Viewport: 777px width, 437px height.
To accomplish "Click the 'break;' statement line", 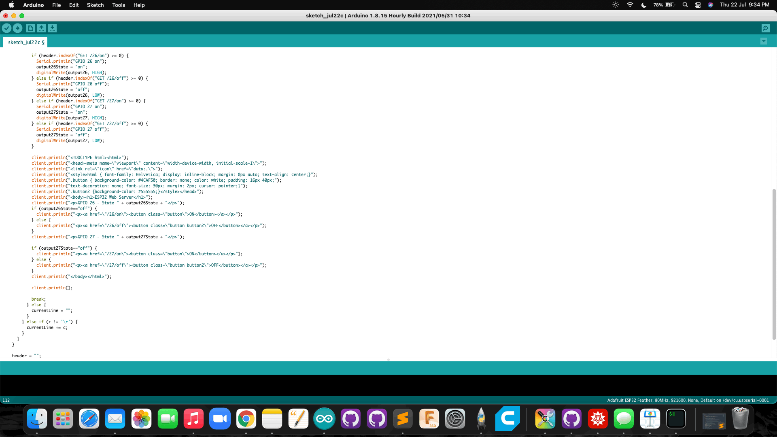I will click(x=38, y=299).
